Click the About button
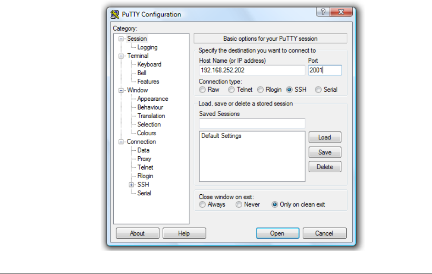Screen dimensions: 432x274 [138, 233]
